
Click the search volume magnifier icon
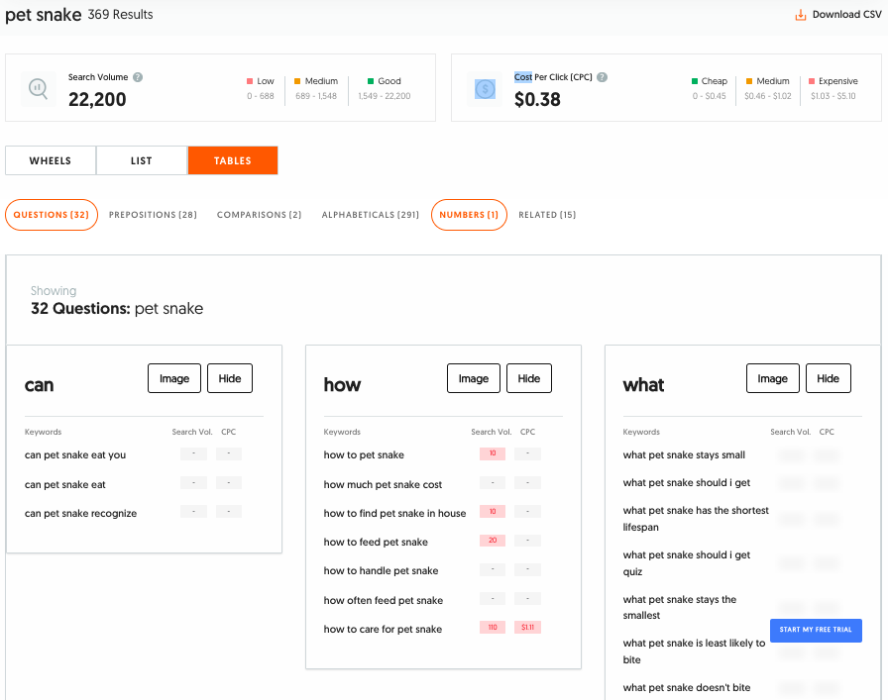pyautogui.click(x=39, y=88)
